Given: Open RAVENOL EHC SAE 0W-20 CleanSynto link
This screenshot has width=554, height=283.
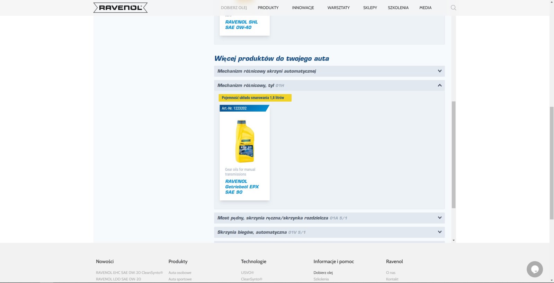Looking at the screenshot, I should [129, 273].
